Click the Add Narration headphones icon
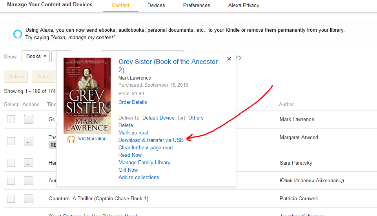377x216 pixels. (x=71, y=139)
